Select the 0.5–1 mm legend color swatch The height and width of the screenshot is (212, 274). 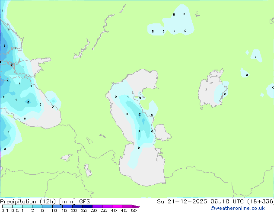point(17,206)
